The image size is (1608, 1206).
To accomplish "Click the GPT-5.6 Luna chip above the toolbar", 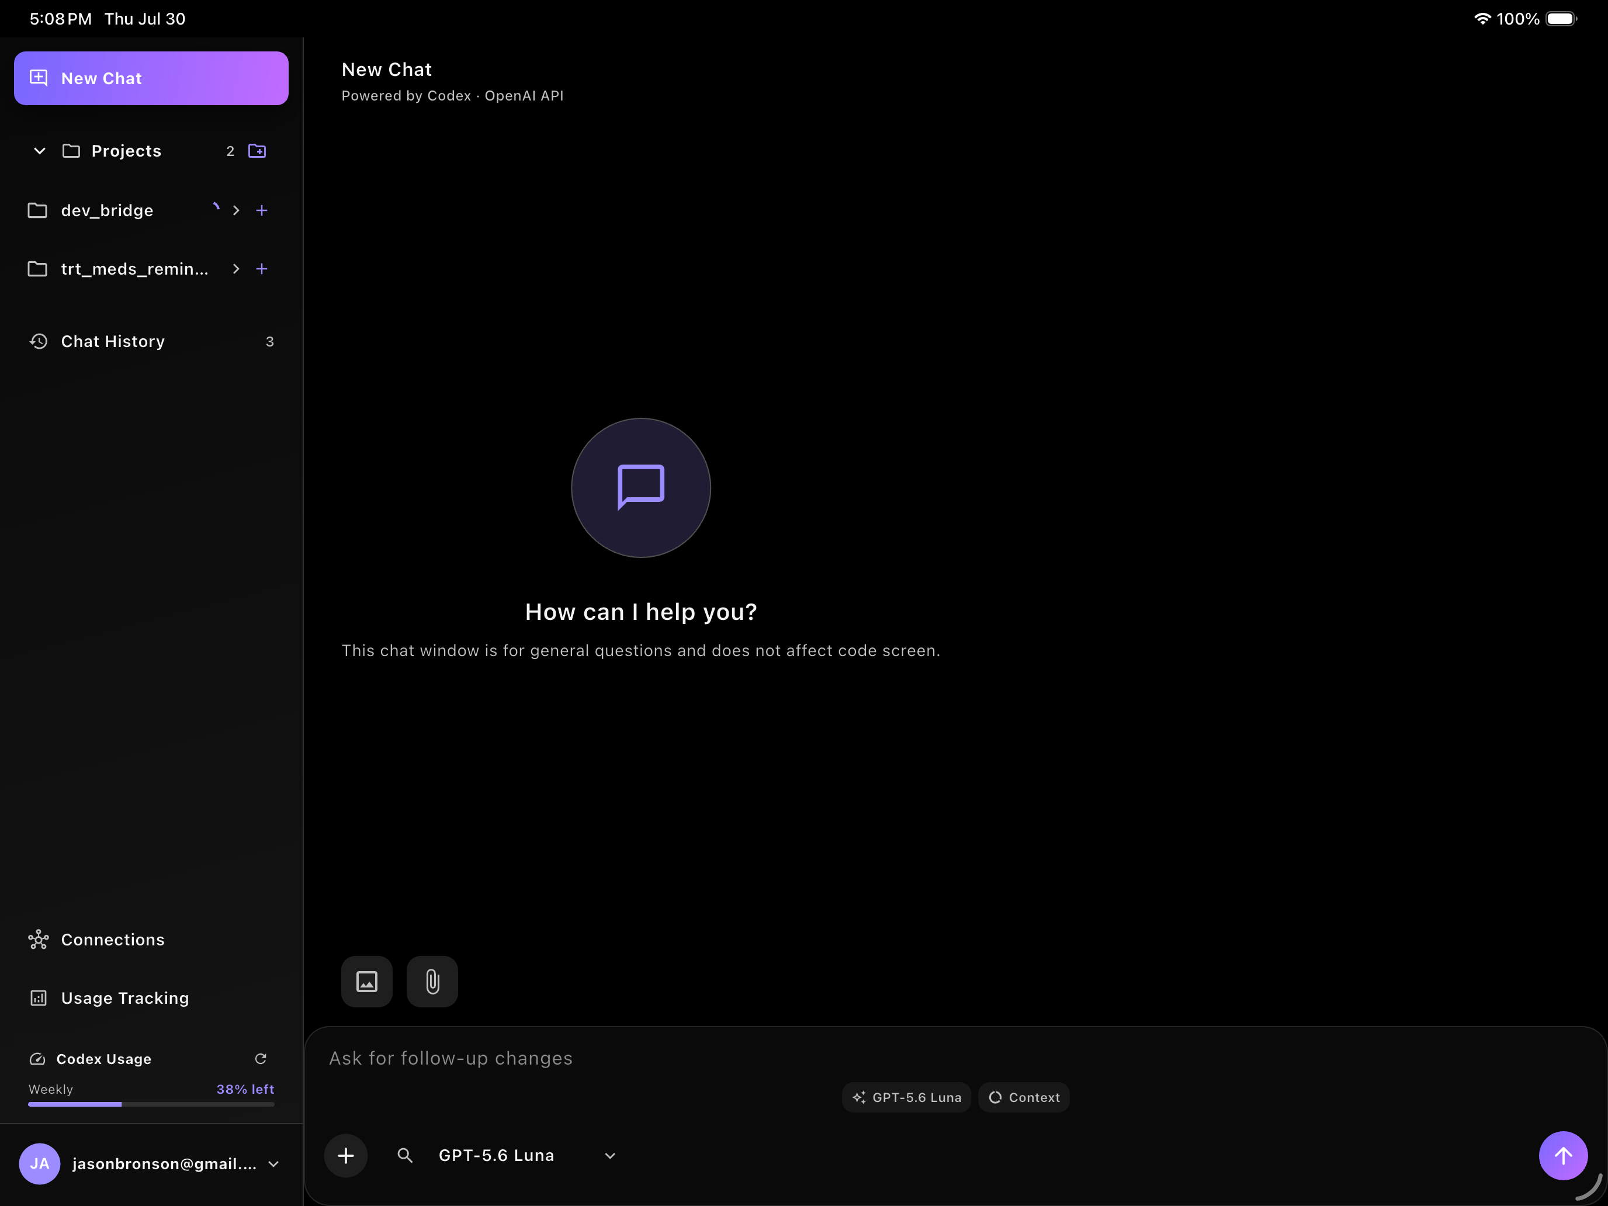I will [906, 1097].
